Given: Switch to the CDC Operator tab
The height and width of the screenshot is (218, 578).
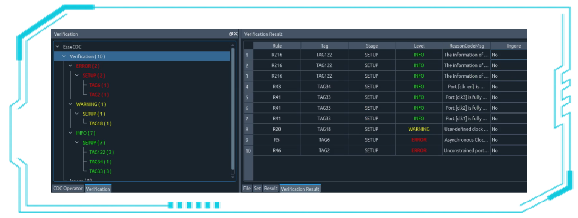Looking at the screenshot, I should click(x=68, y=188).
